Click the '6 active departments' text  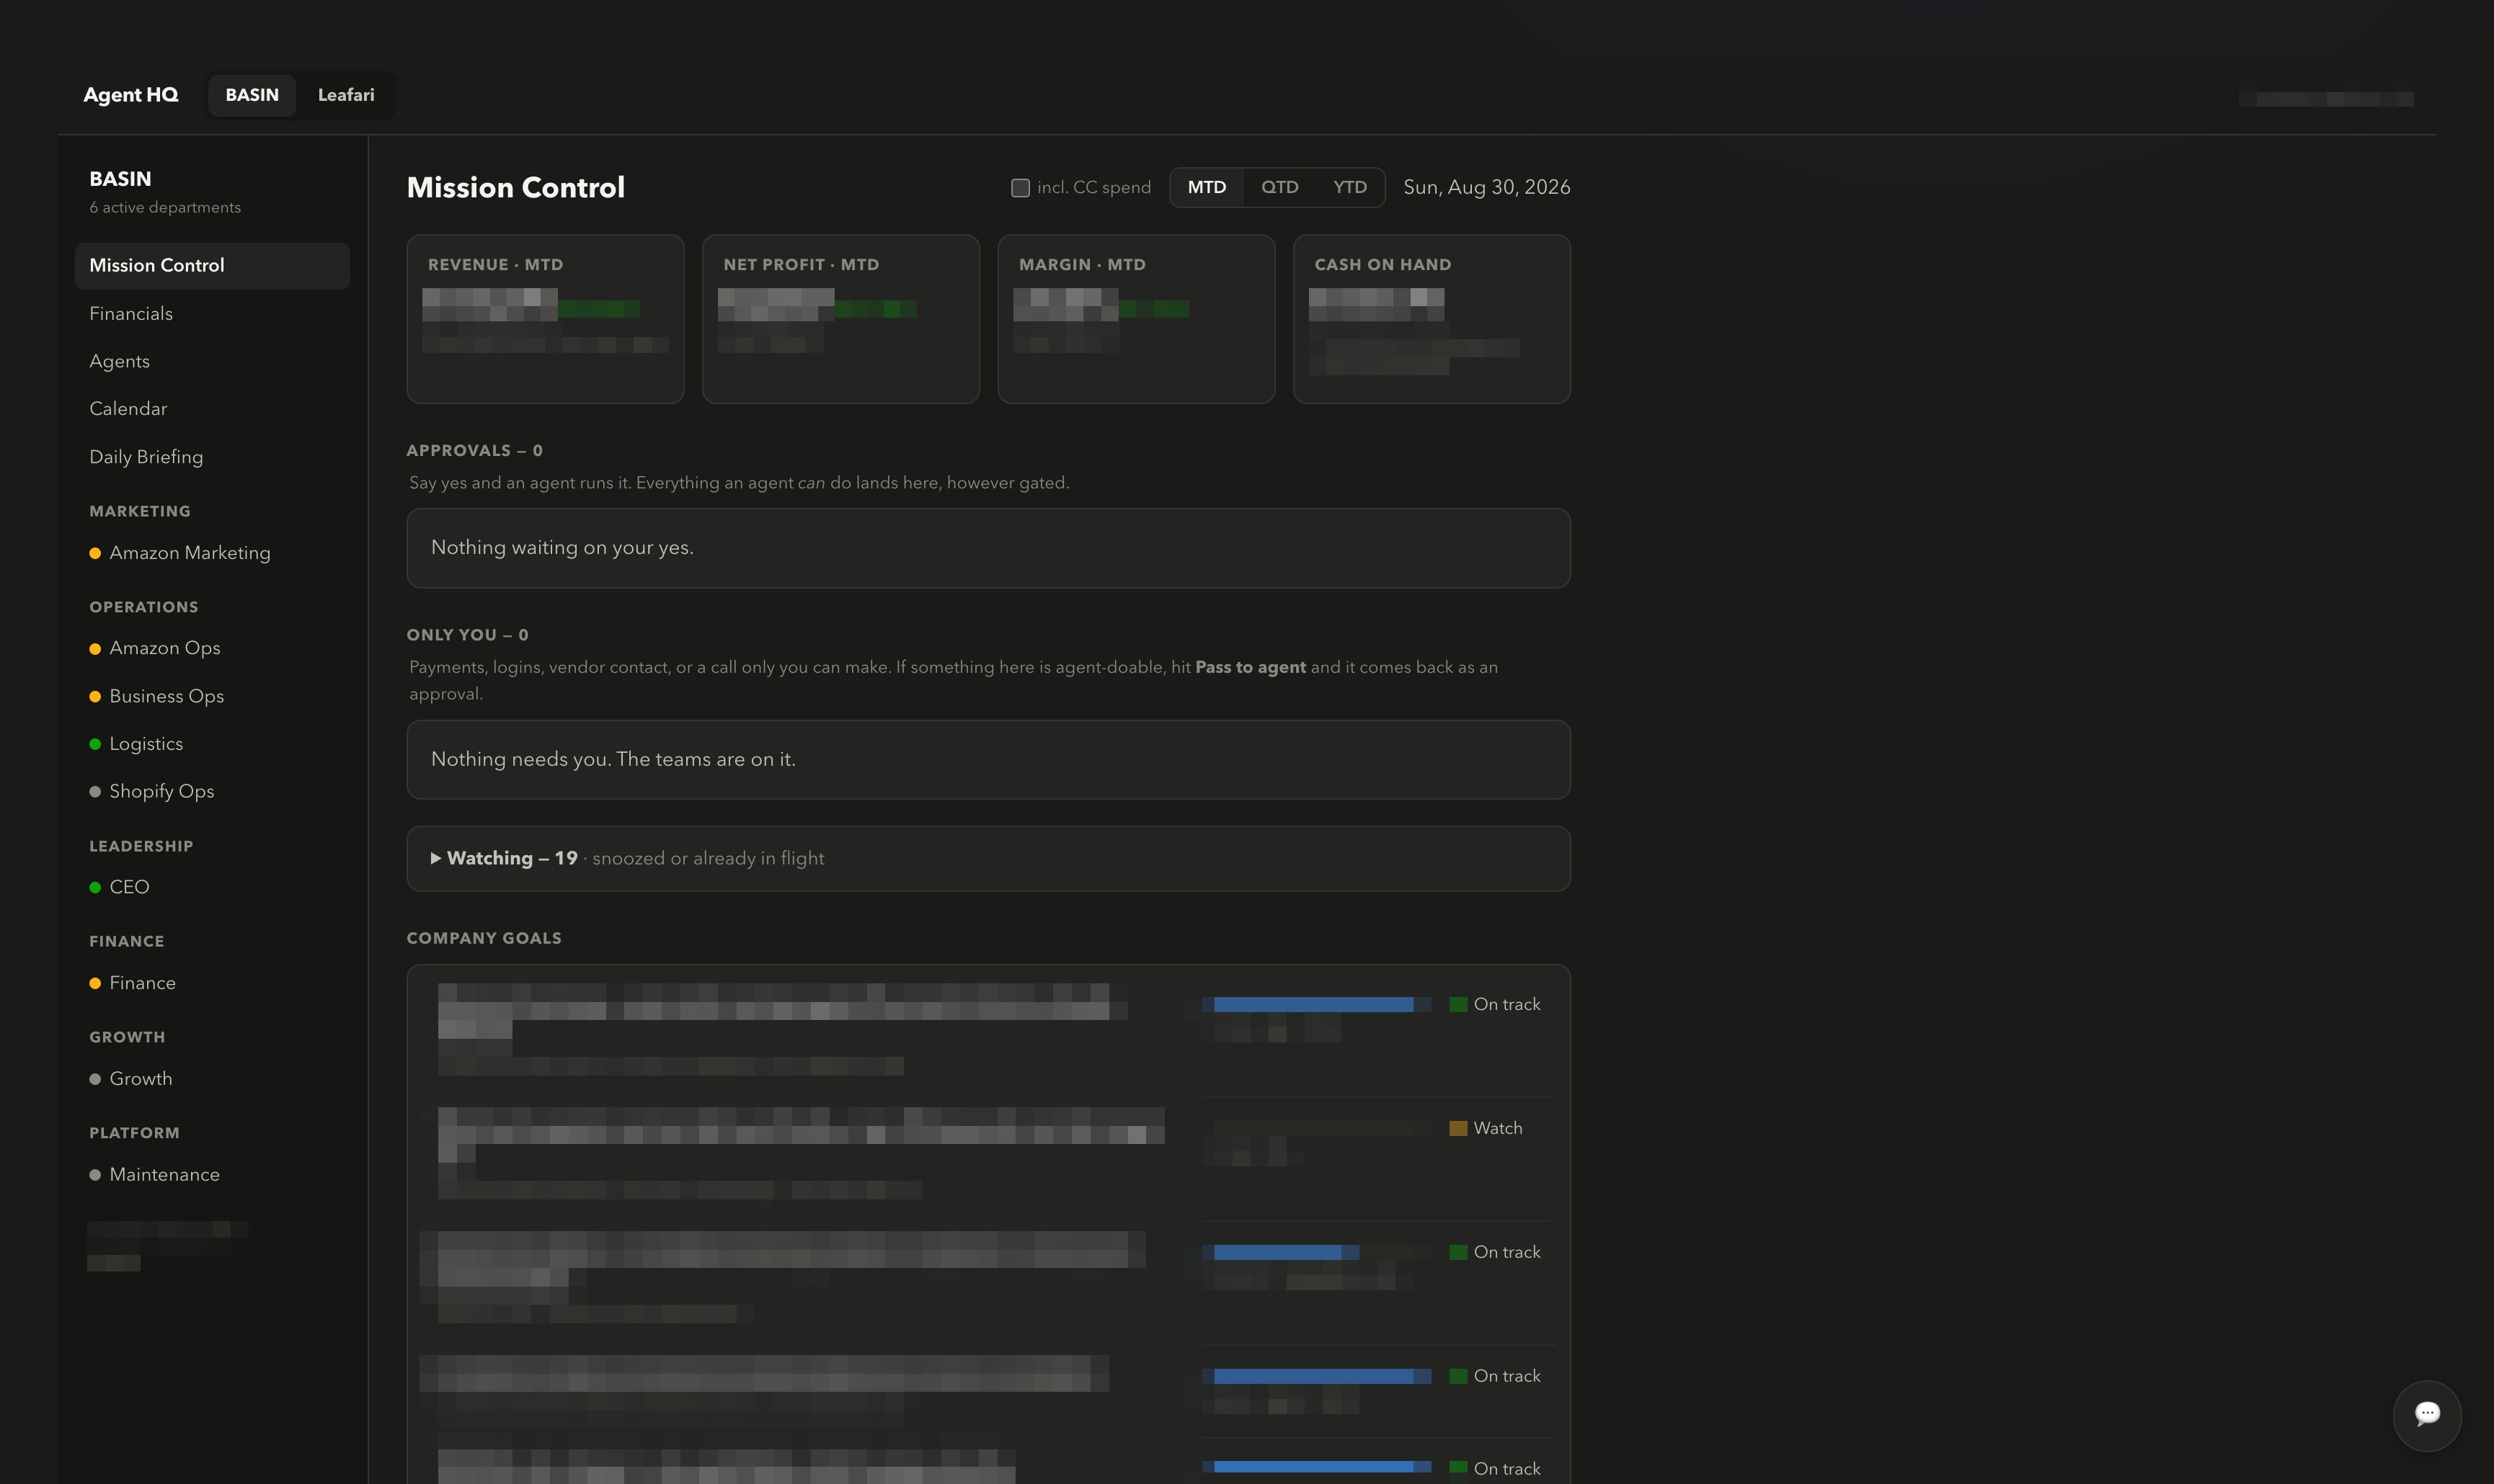point(165,207)
